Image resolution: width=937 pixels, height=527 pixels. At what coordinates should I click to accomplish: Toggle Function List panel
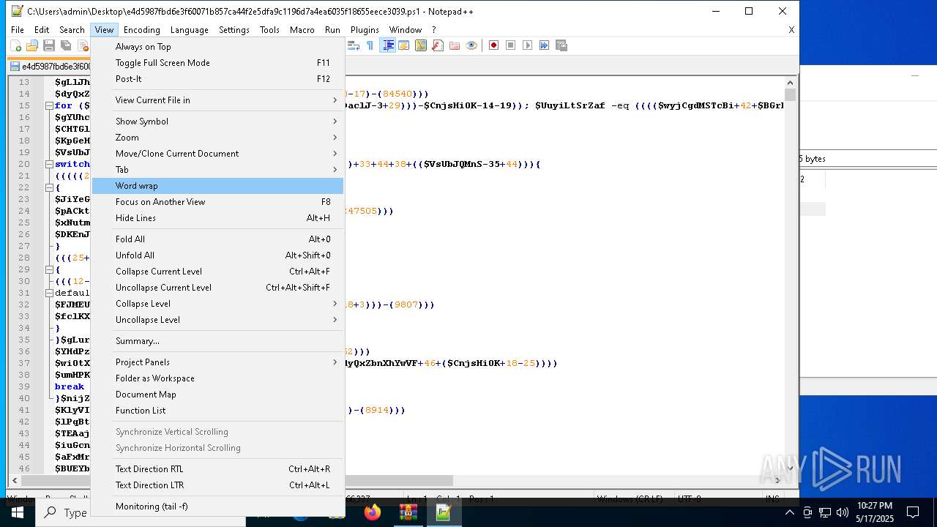[217, 411]
